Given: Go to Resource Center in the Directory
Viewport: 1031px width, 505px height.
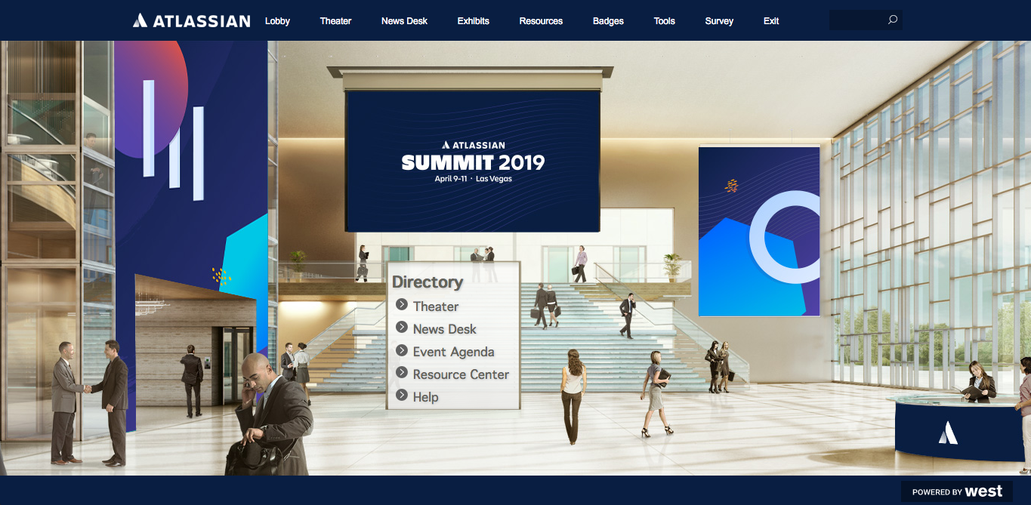Looking at the screenshot, I should click(461, 374).
